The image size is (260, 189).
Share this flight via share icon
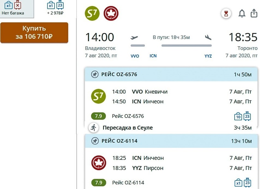(254, 13)
